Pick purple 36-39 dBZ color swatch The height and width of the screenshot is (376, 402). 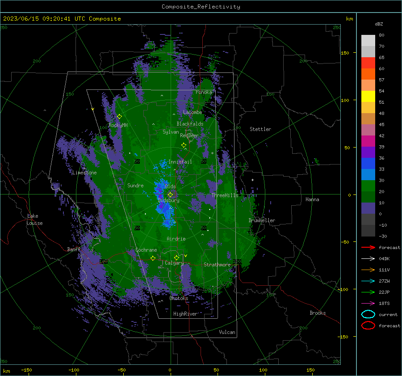[368, 152]
